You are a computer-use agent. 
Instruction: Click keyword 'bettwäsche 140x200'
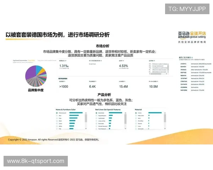click(x=197, y=67)
